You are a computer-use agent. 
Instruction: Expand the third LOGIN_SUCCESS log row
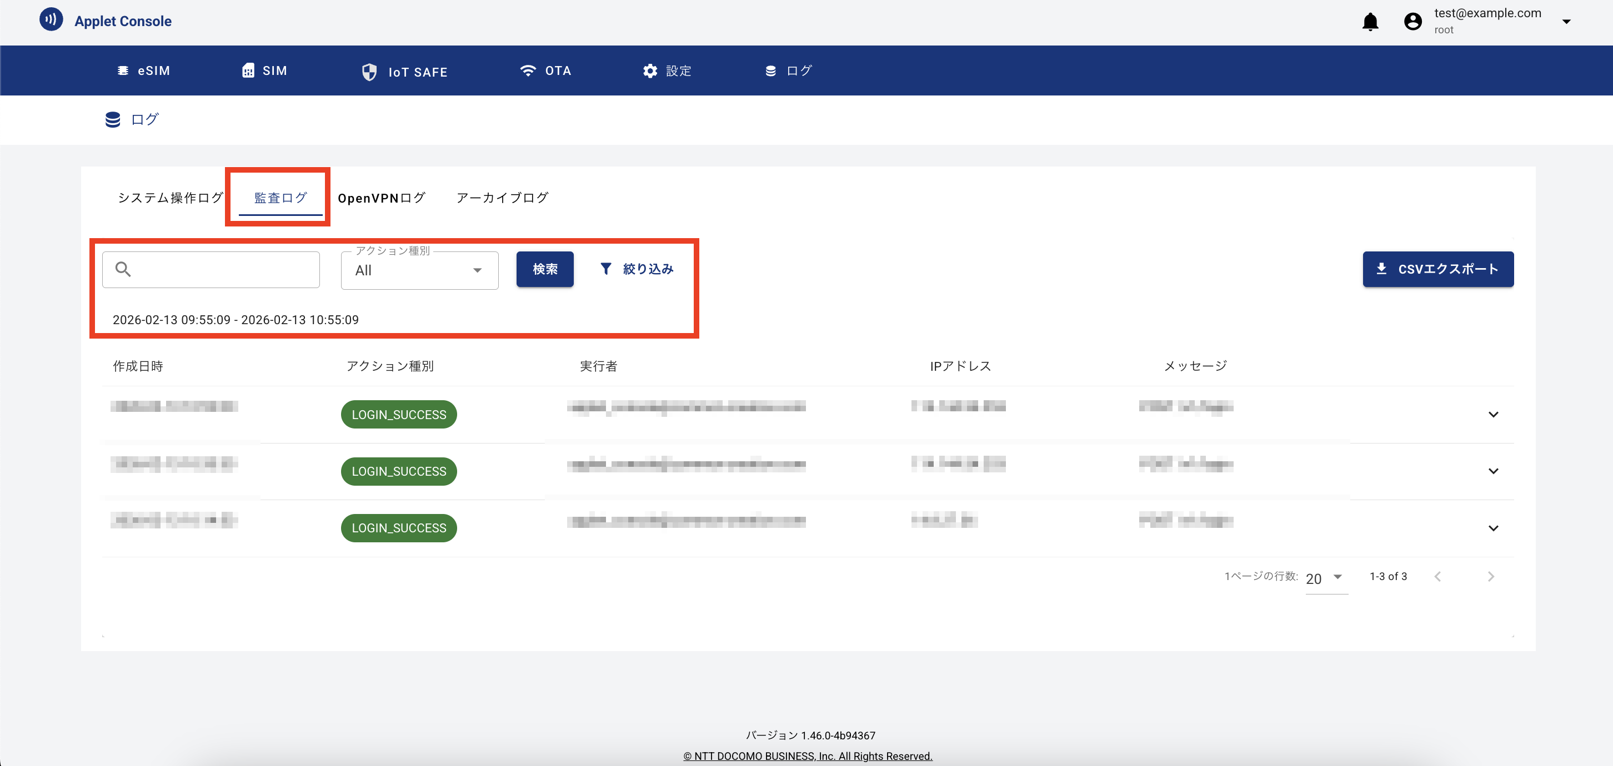point(1493,528)
